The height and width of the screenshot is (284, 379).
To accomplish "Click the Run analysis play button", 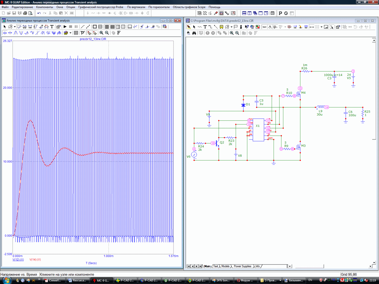I will (65, 27).
